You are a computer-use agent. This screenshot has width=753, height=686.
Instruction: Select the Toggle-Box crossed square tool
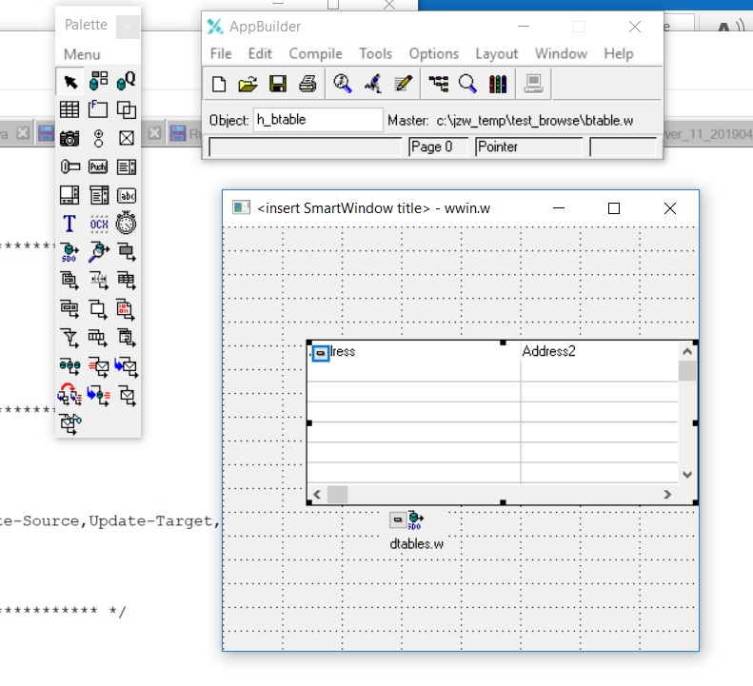click(127, 138)
